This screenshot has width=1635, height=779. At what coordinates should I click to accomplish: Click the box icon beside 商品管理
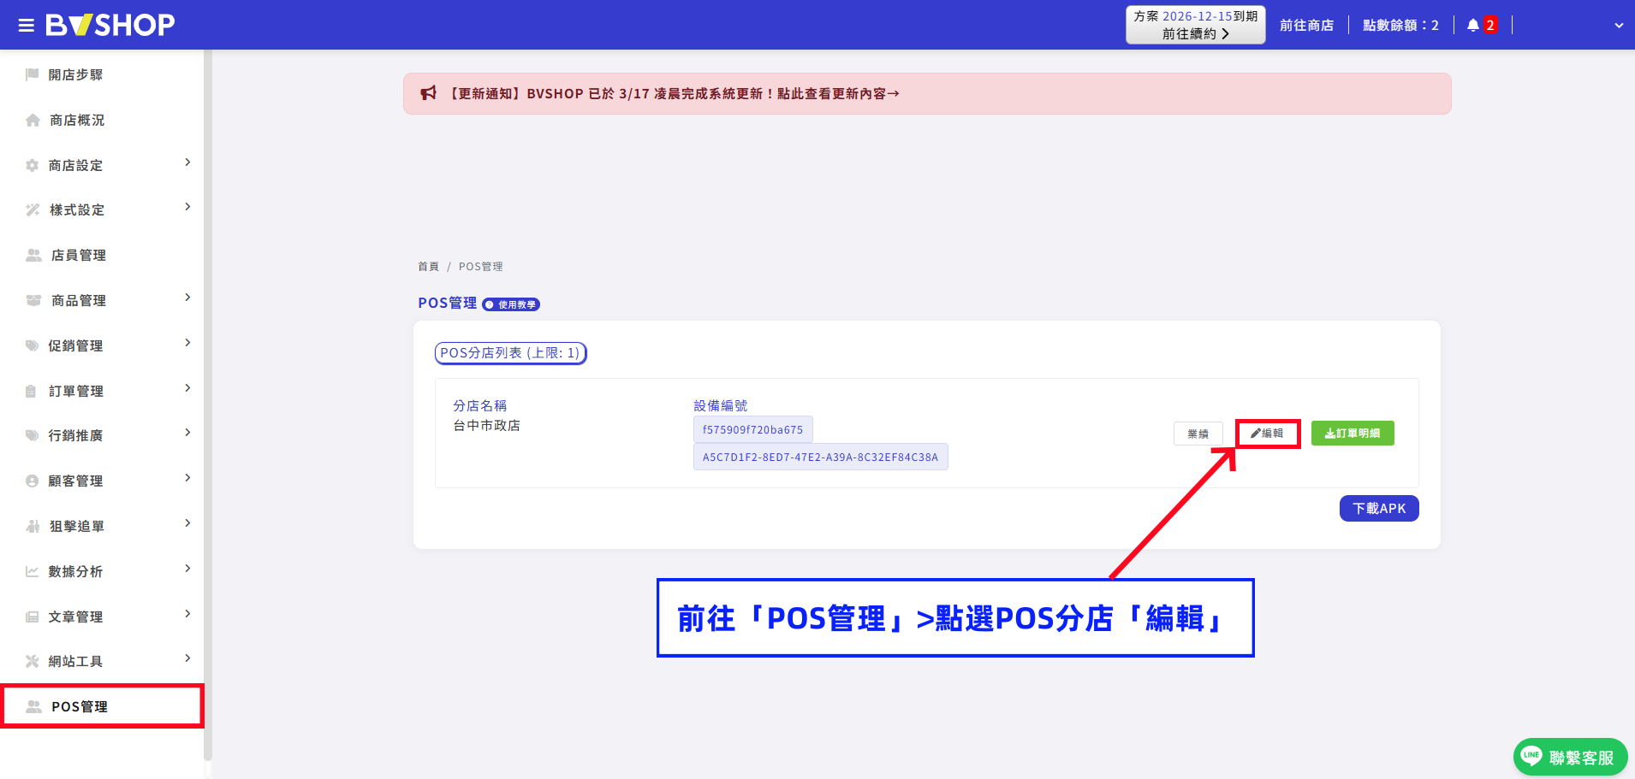click(33, 300)
